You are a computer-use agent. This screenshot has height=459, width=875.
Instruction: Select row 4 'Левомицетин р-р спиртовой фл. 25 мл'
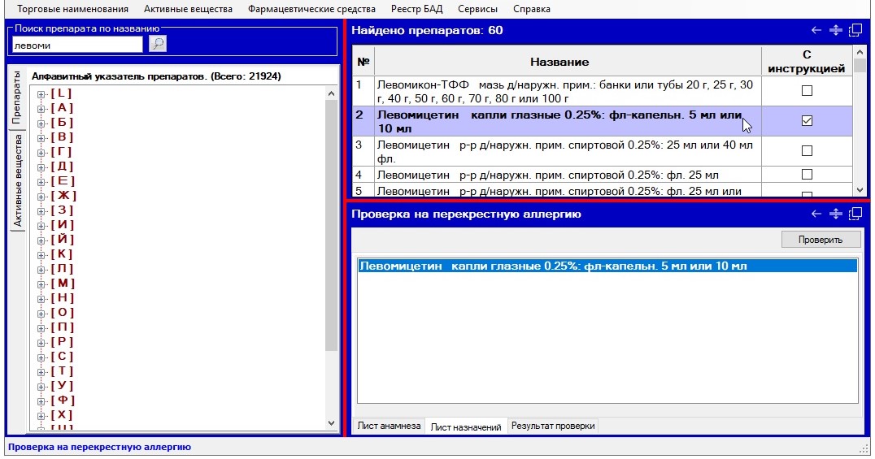pos(568,175)
